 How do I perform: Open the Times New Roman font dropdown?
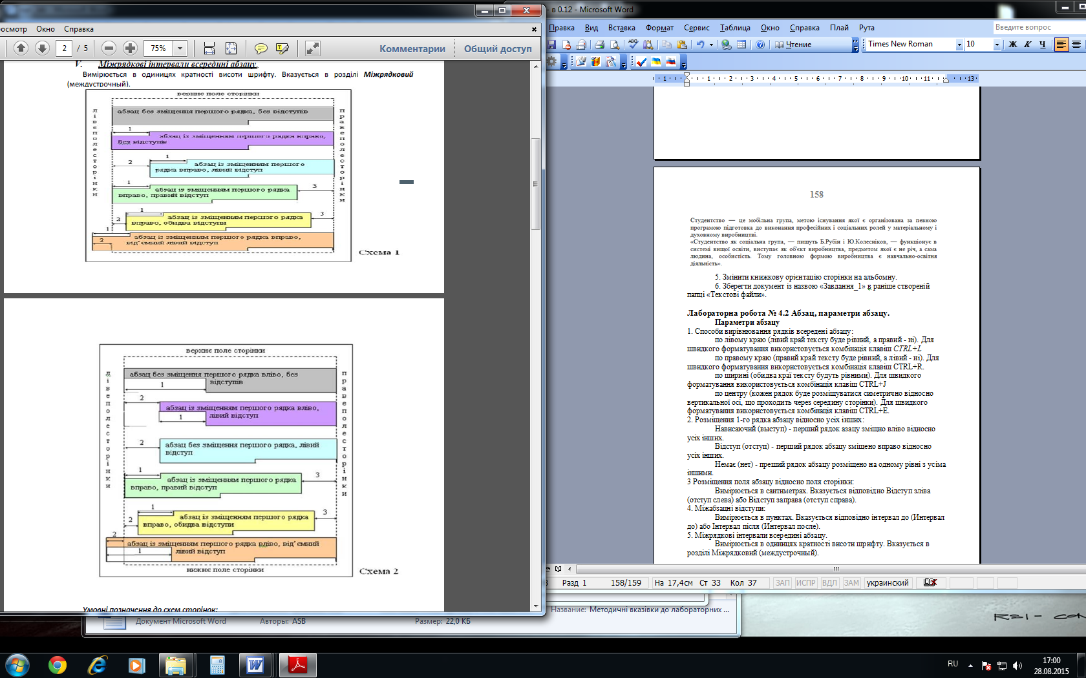[959, 45]
